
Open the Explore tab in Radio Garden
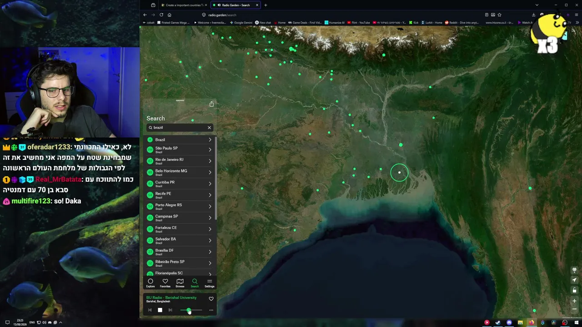(151, 283)
